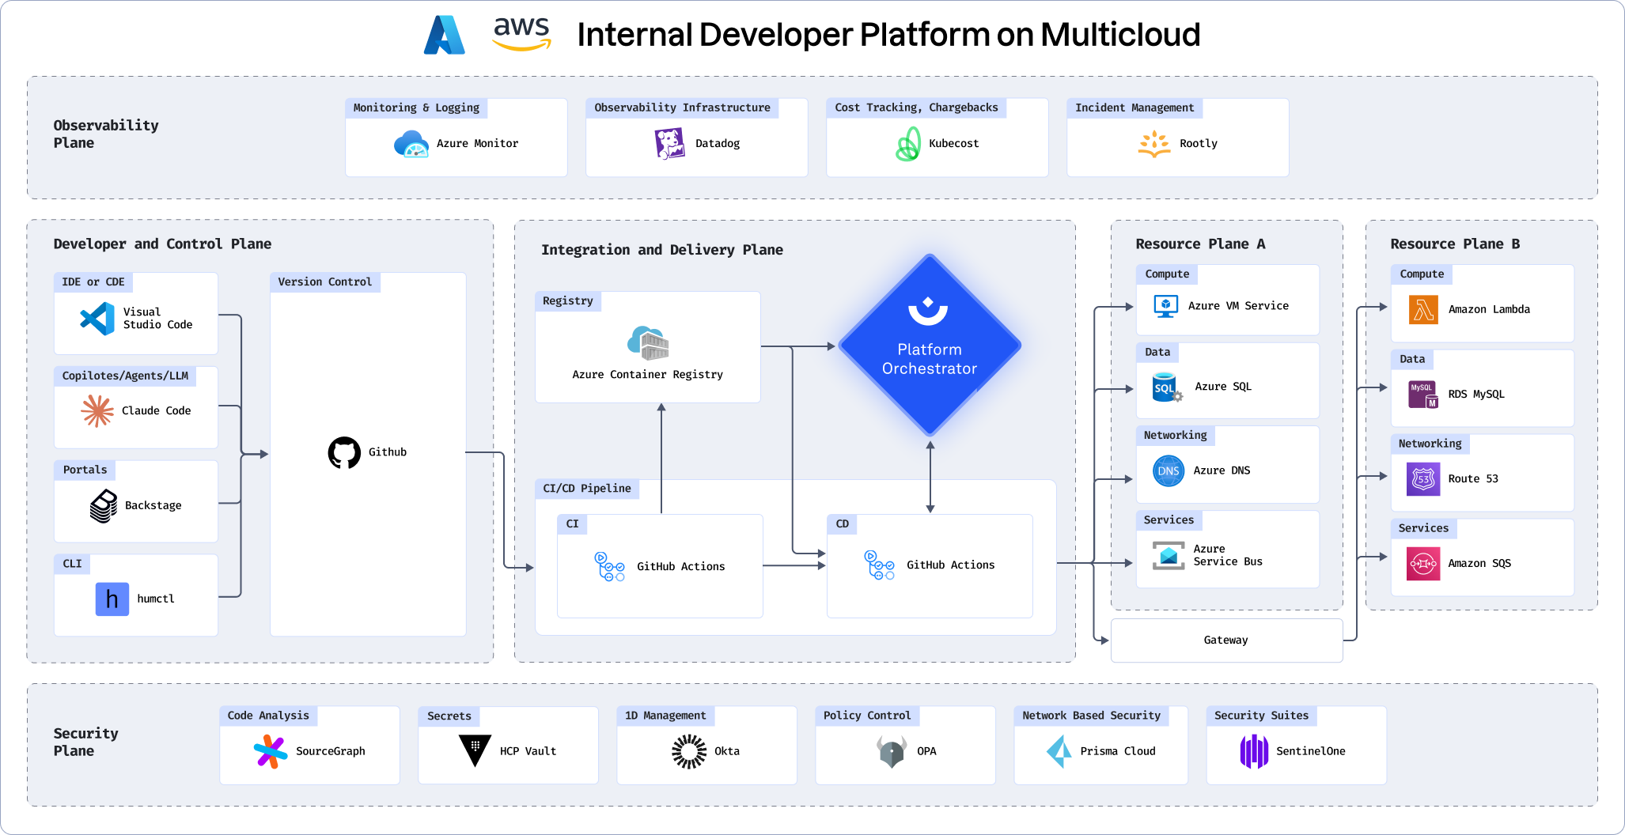Select the Okta sunburst icon
Image resolution: width=1625 pixels, height=835 pixels.
point(689,751)
